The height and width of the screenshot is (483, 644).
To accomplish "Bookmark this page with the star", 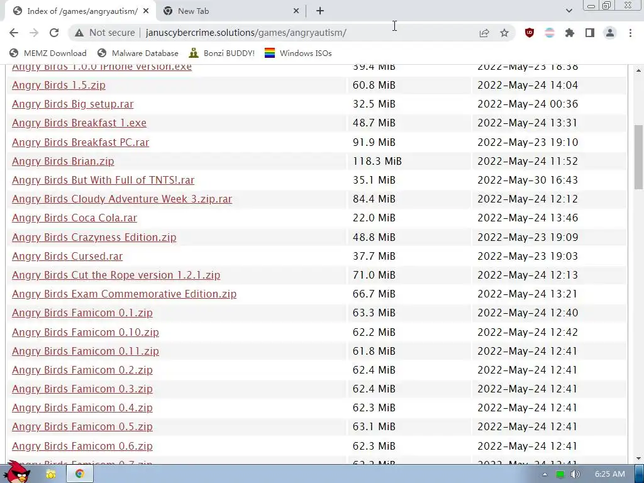I will 504,33.
